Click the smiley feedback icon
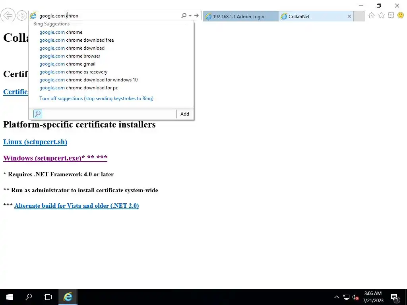 coord(401,15)
